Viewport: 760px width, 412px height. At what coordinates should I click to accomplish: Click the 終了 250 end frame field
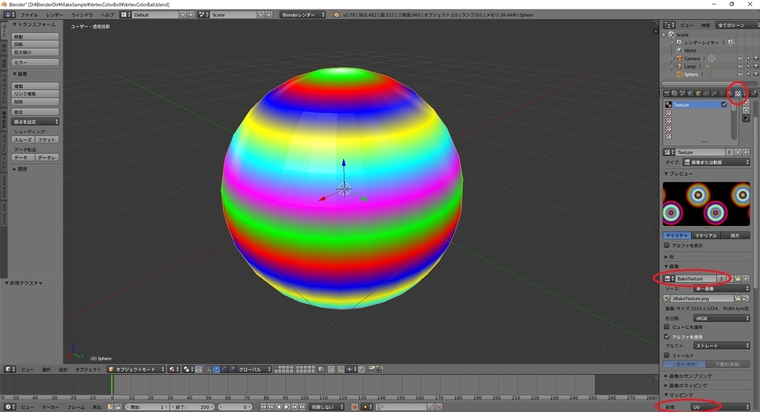point(192,407)
